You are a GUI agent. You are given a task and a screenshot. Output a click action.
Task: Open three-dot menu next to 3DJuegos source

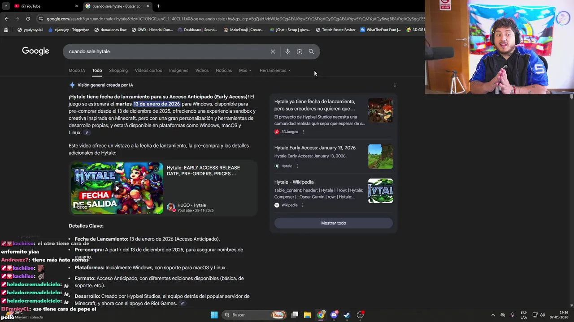(303, 132)
